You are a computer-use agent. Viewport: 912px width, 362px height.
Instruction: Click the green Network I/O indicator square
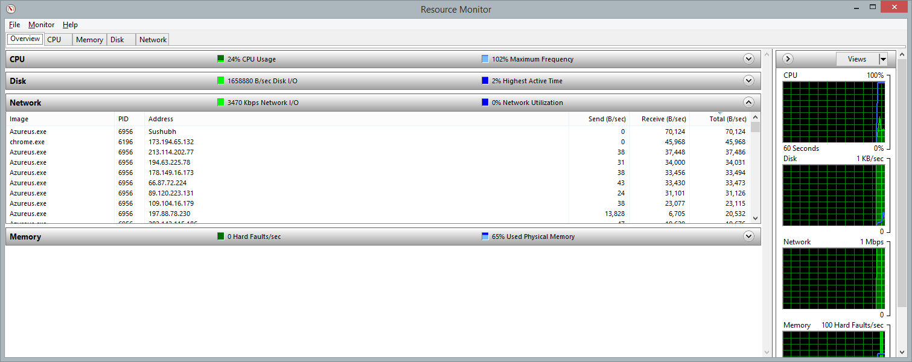[x=220, y=103]
